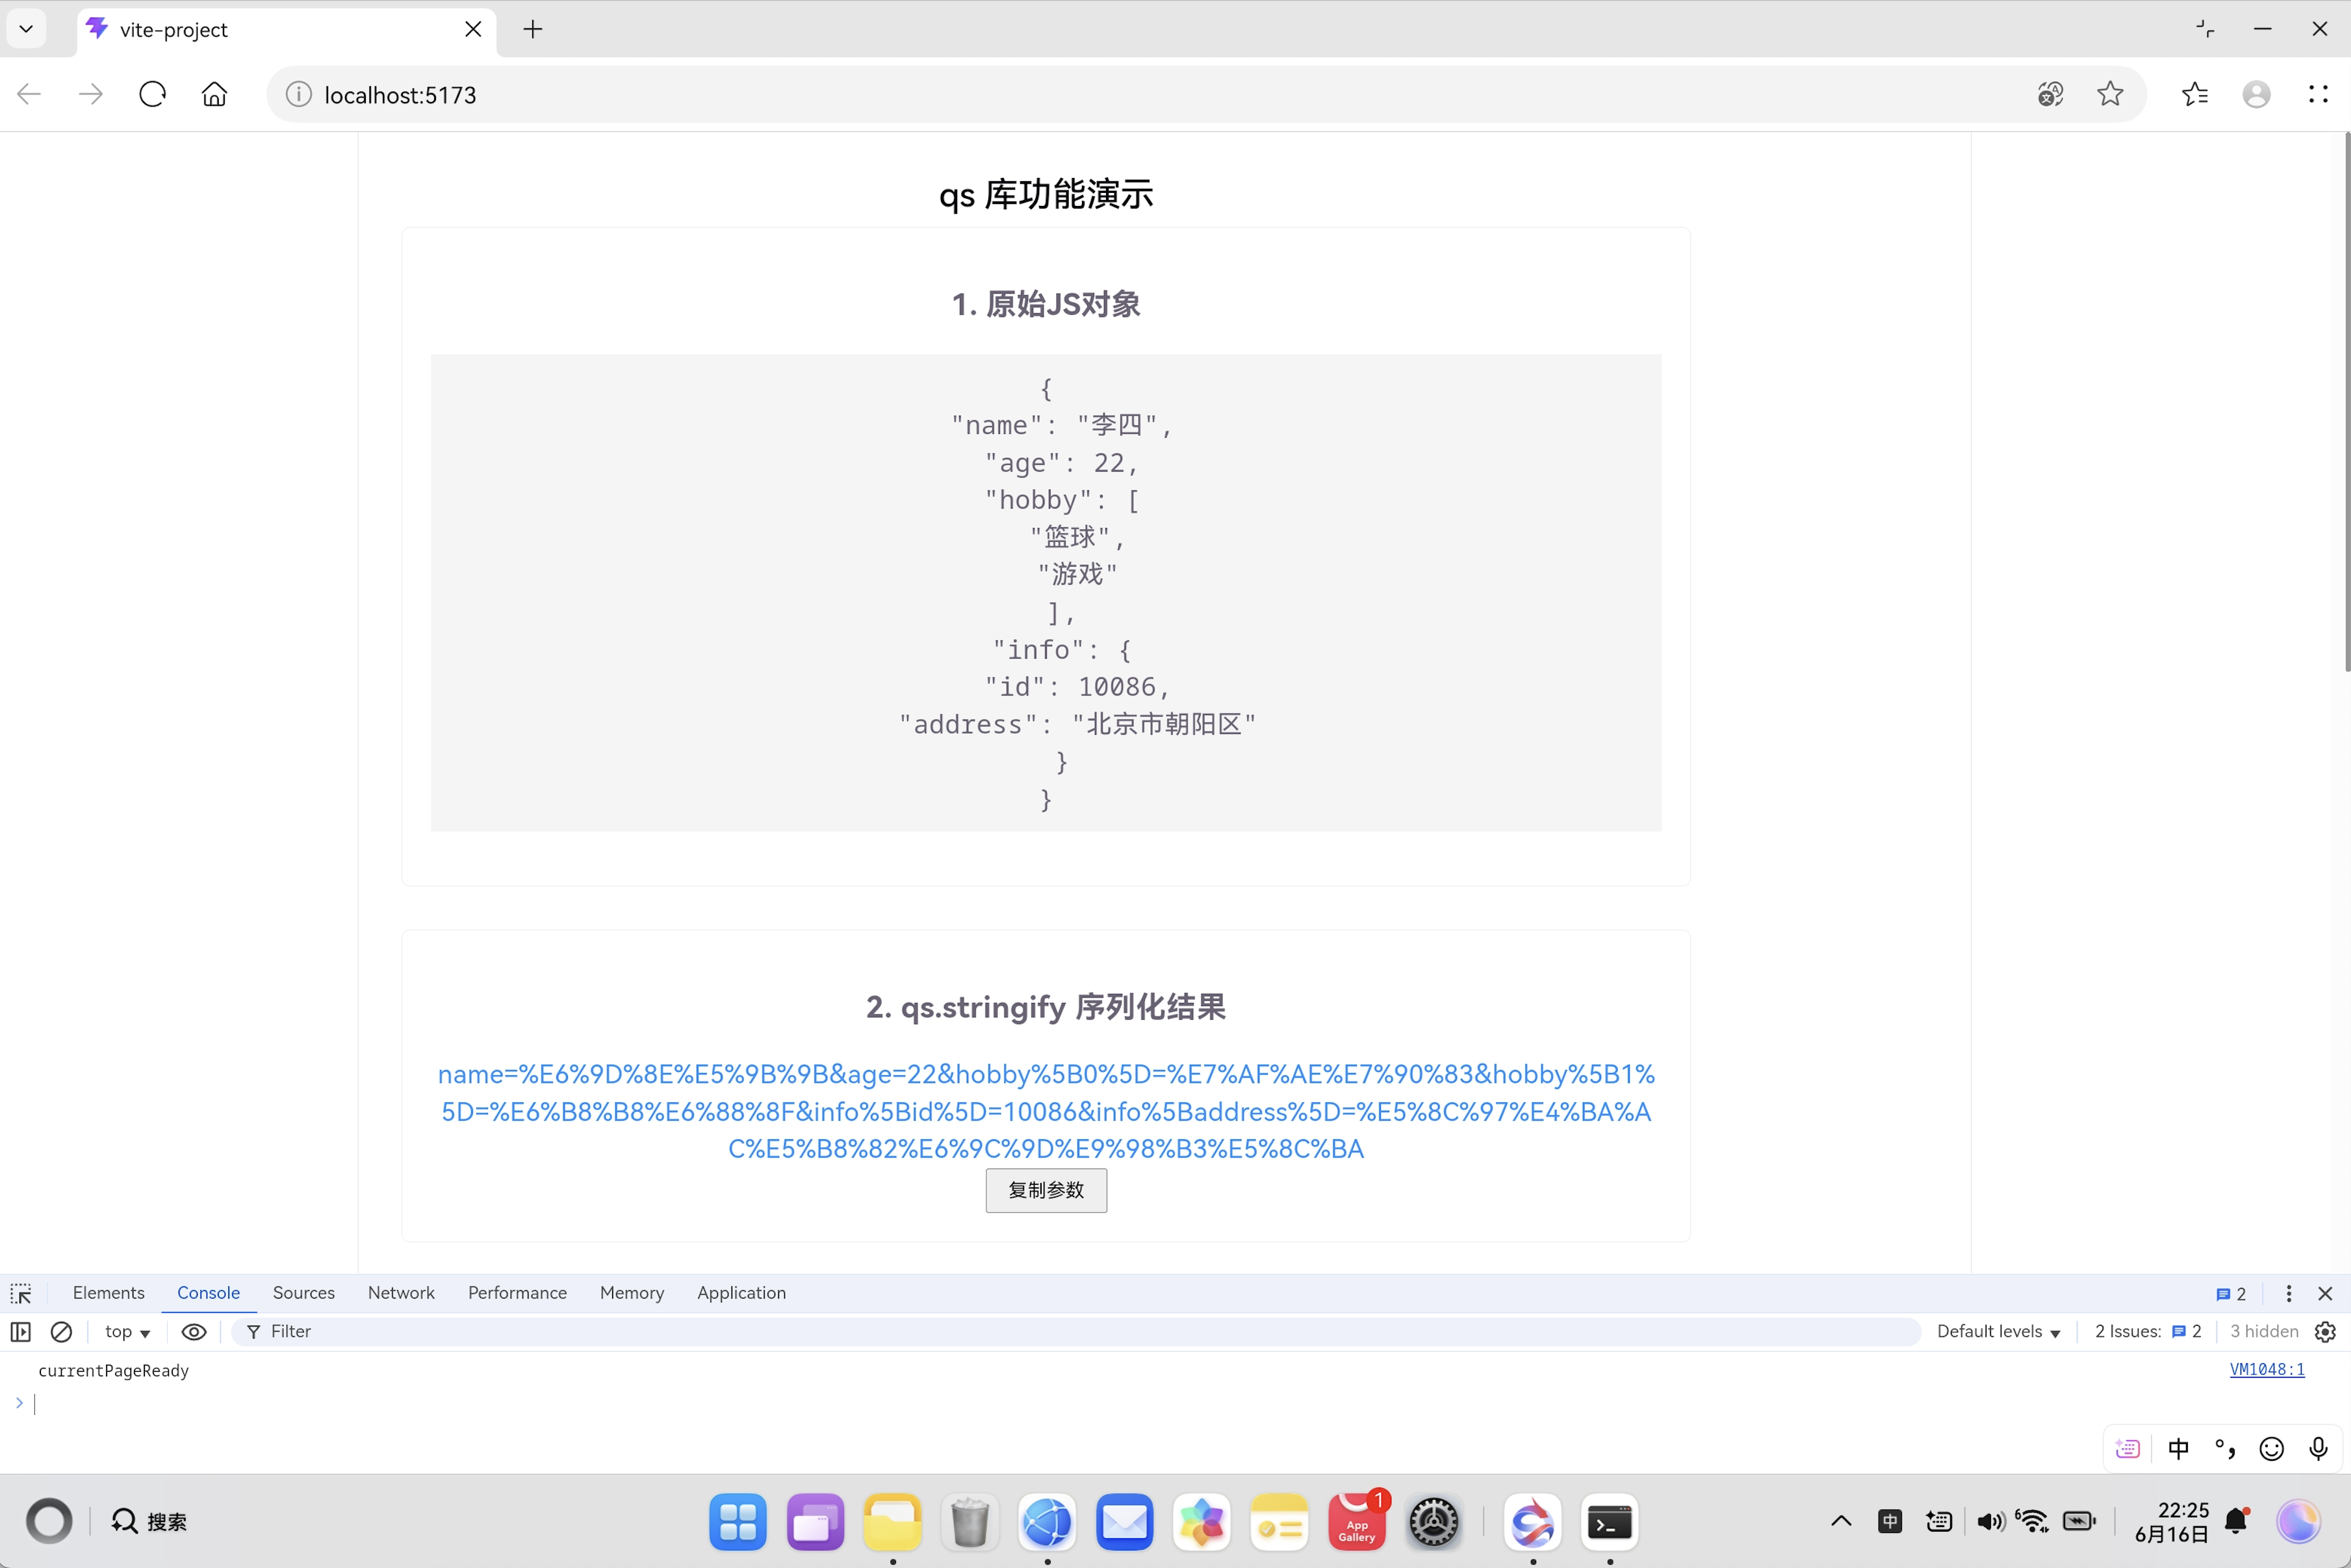2351x1568 pixels.
Task: Click the console Filter field
Action: (1075, 1332)
